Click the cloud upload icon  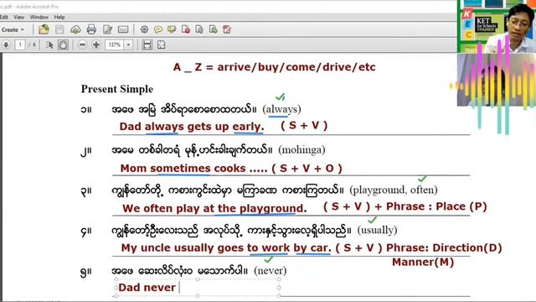click(75, 29)
